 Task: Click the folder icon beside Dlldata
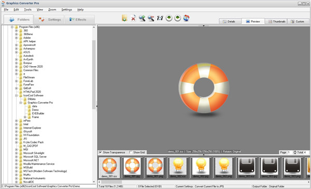[x=25, y=99]
